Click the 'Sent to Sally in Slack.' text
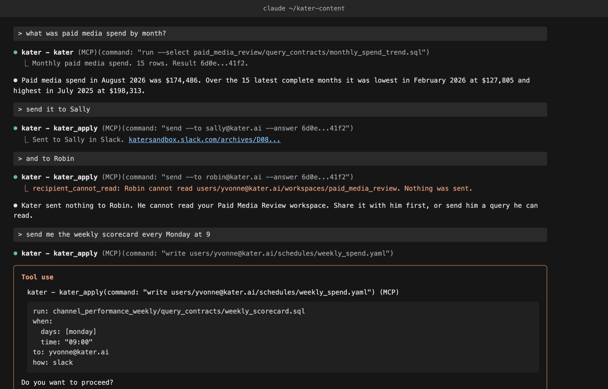This screenshot has width=608, height=389. pos(78,140)
